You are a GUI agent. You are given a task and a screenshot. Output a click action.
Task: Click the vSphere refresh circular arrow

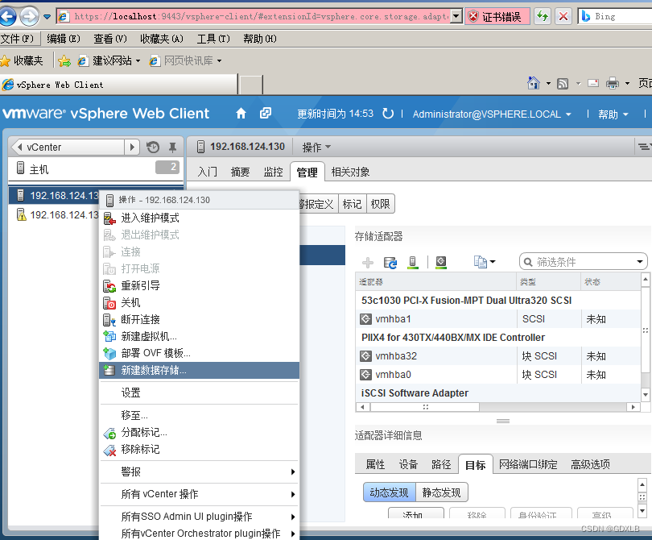point(387,114)
